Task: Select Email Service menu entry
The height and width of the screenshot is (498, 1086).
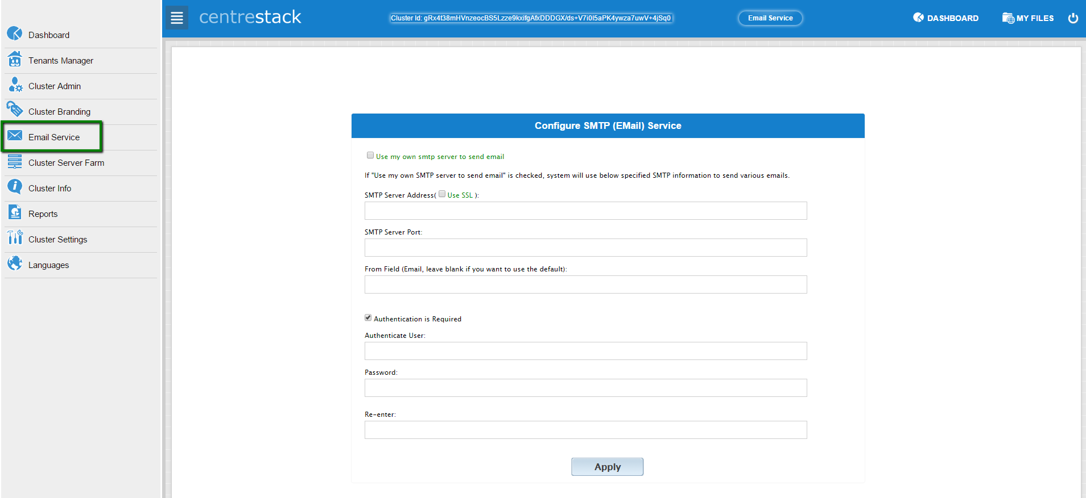Action: pos(54,137)
